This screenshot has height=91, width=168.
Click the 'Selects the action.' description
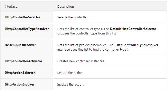tap(70, 73)
